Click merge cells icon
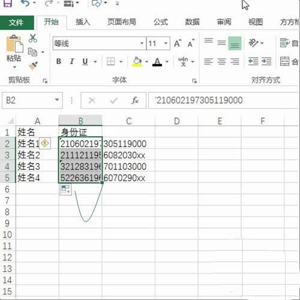 tap(285, 61)
